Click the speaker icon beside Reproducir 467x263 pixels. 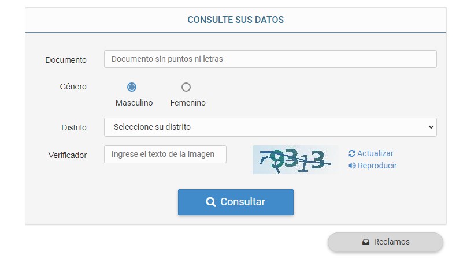point(351,166)
